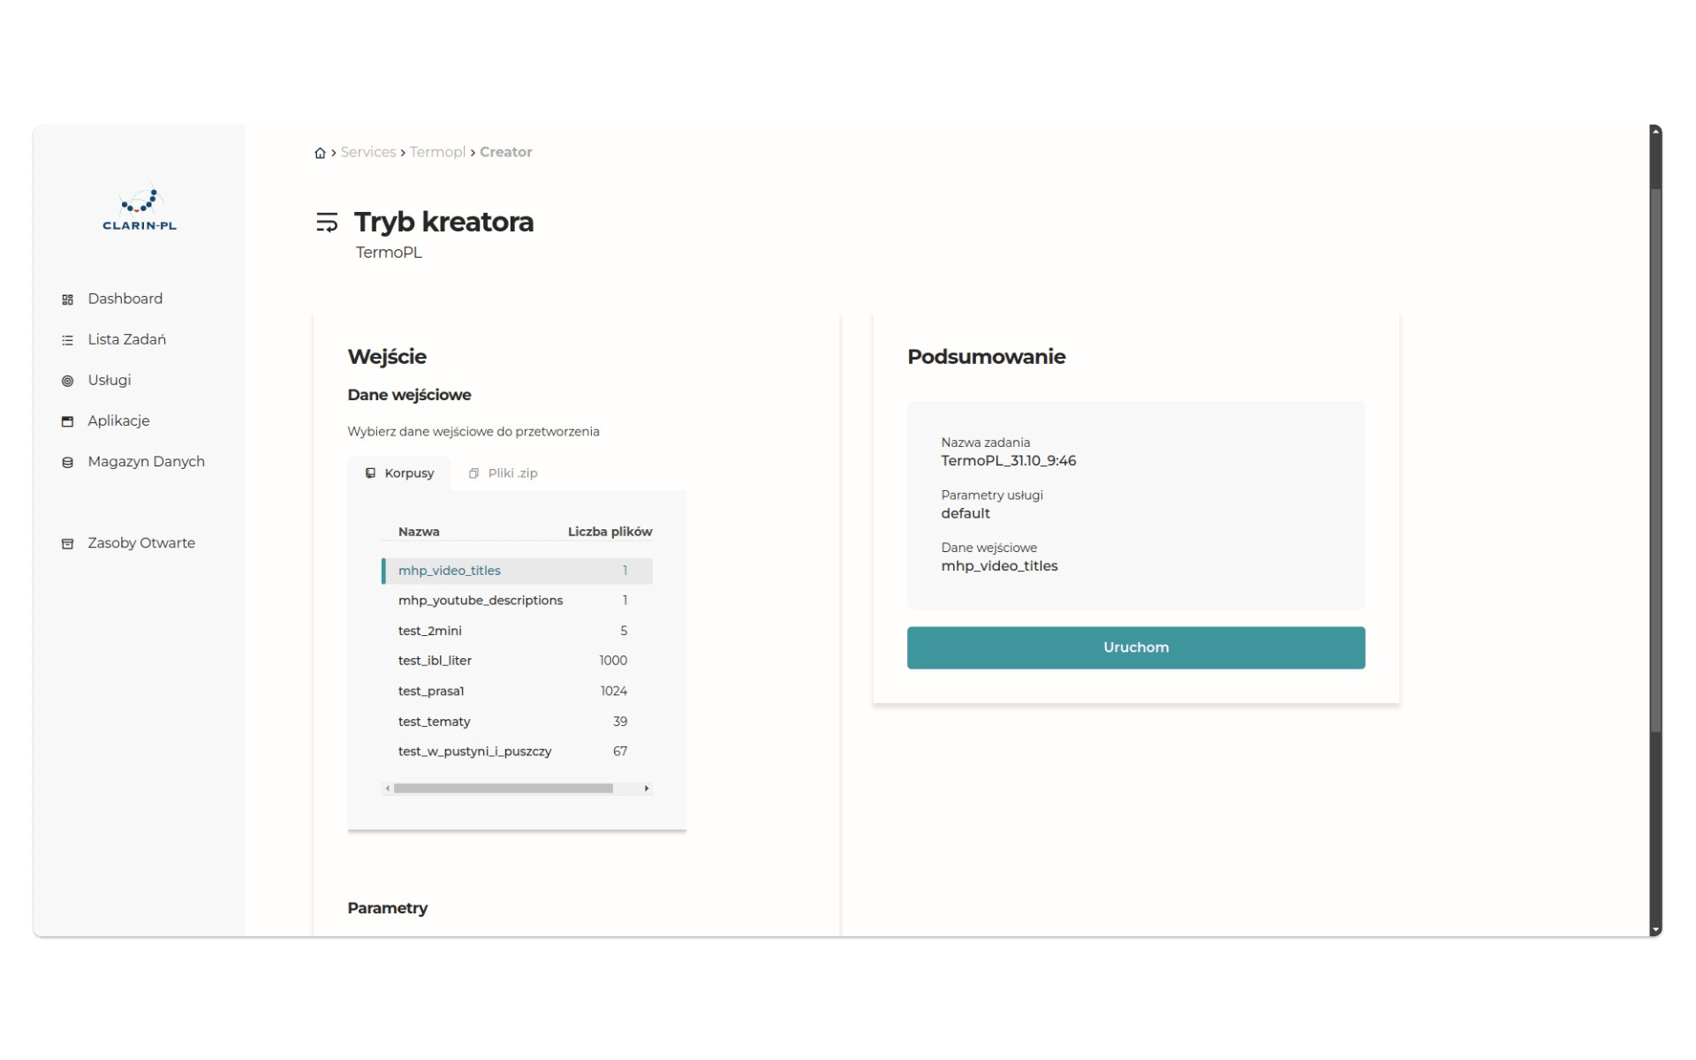This screenshot has width=1696, height=1060.
Task: Click the task name TermoPL_31.10_9:46
Action: (x=1008, y=461)
